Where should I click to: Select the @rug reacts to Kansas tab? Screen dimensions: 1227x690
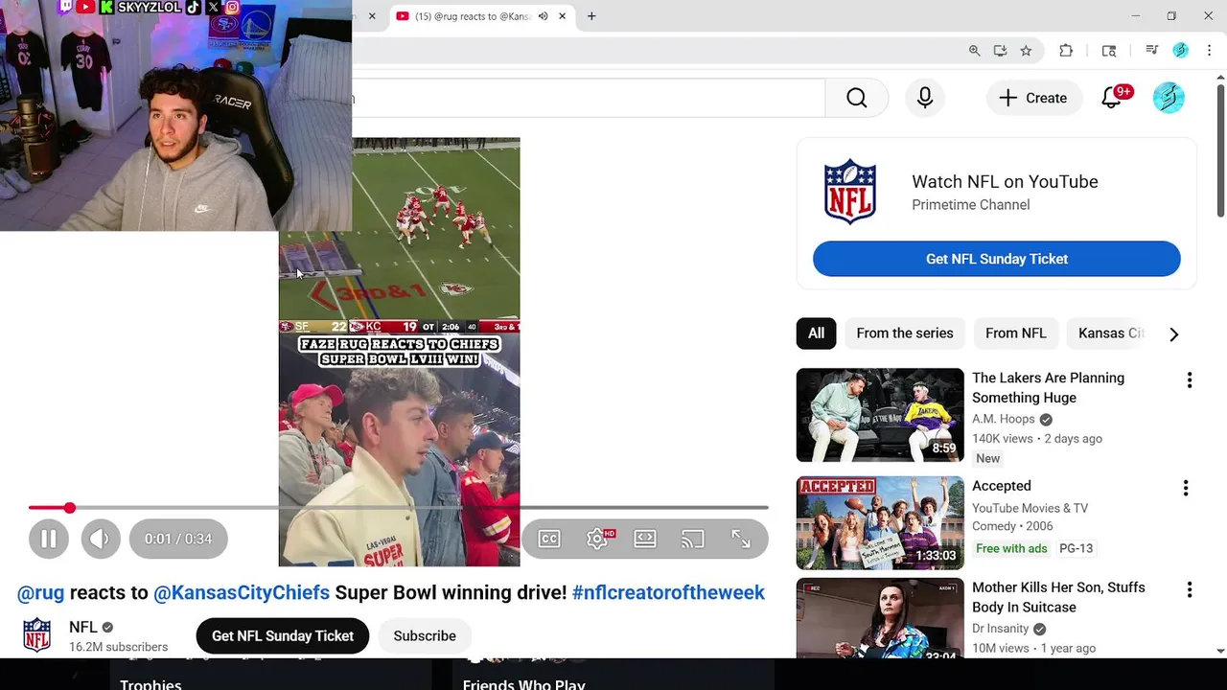[x=482, y=16]
